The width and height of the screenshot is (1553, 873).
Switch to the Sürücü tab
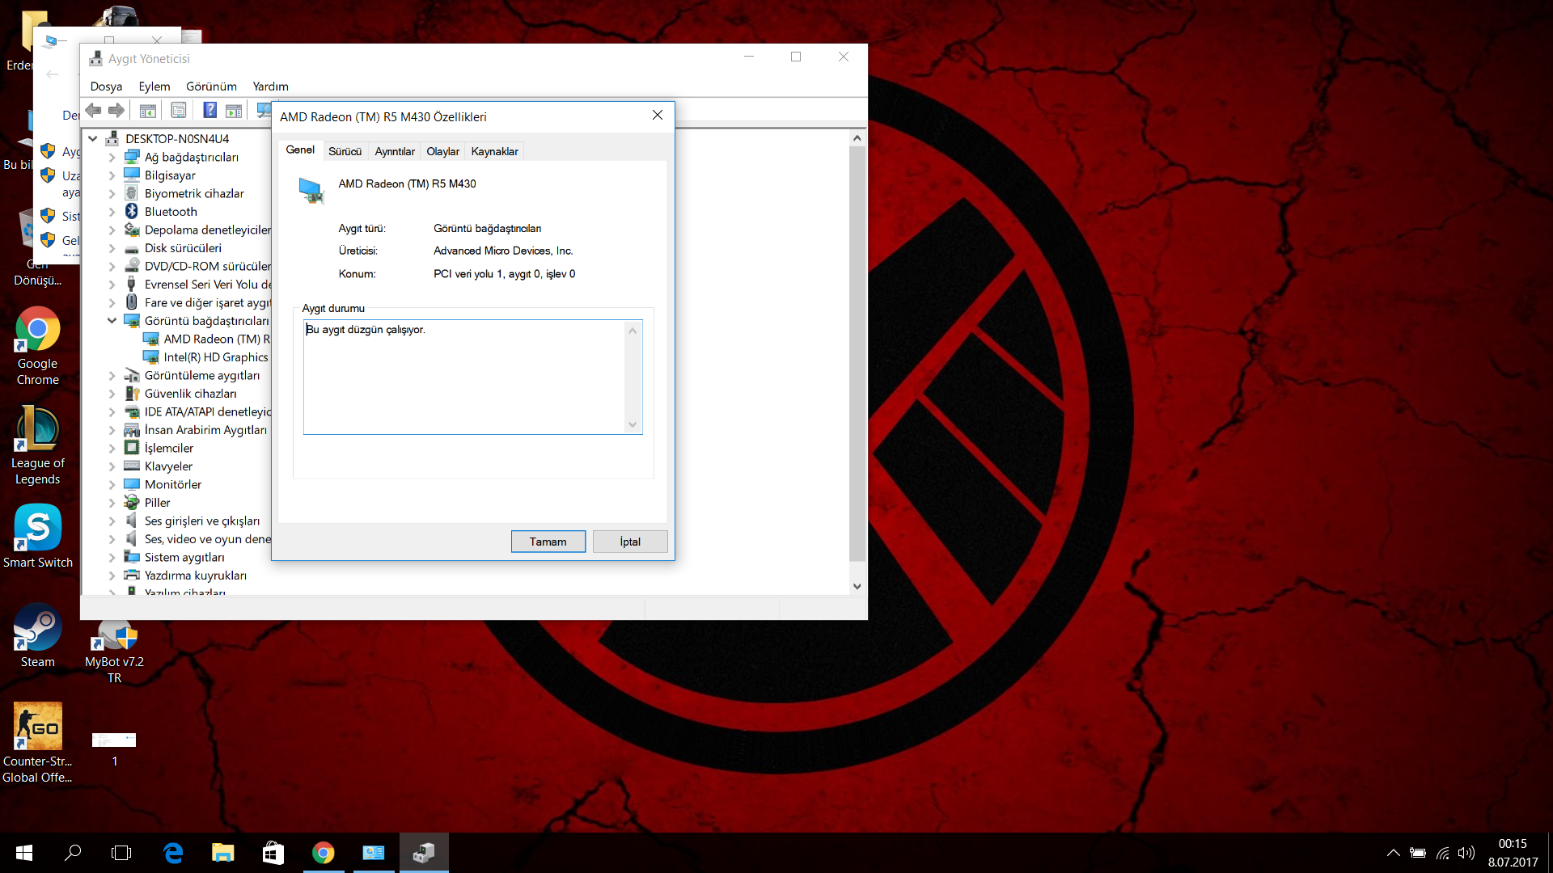(x=345, y=151)
